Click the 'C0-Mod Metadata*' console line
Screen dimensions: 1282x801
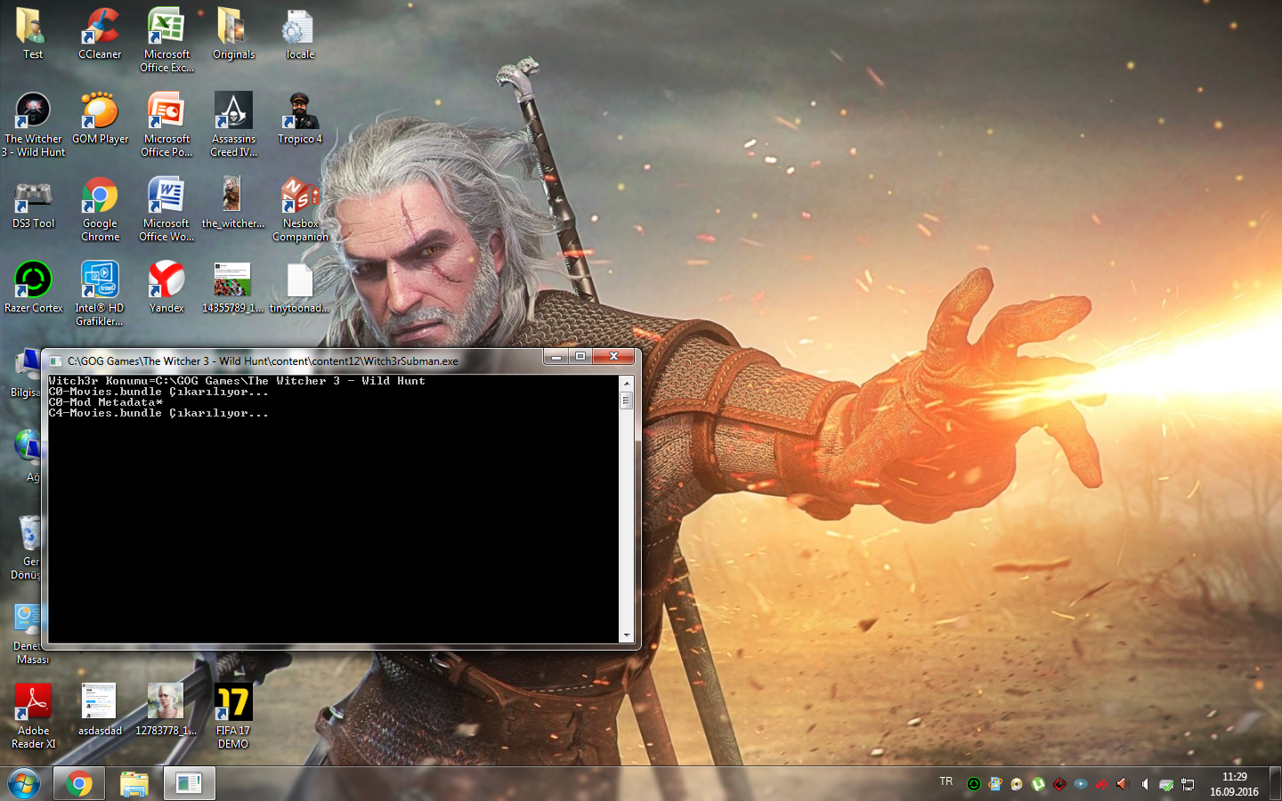(x=106, y=402)
